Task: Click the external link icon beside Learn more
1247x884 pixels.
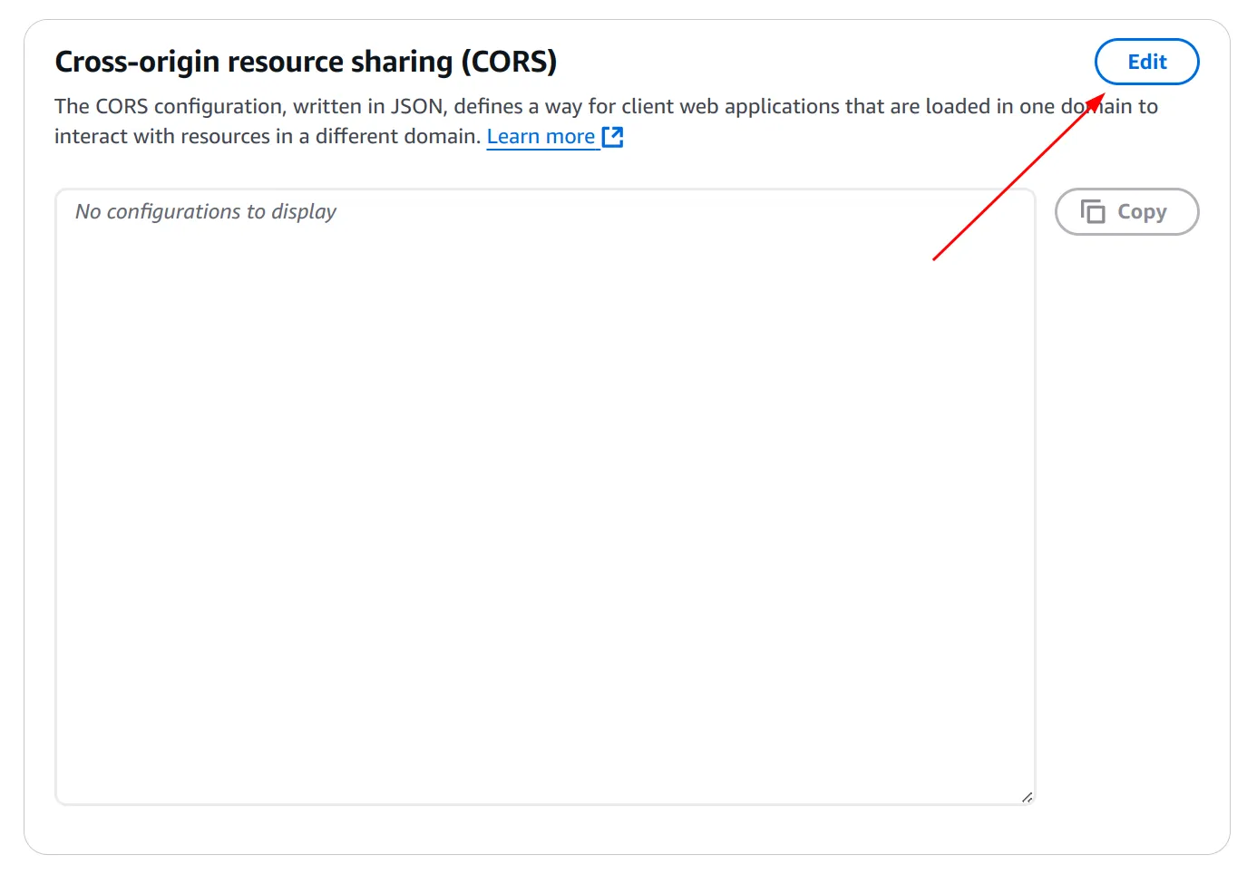Action: [613, 137]
